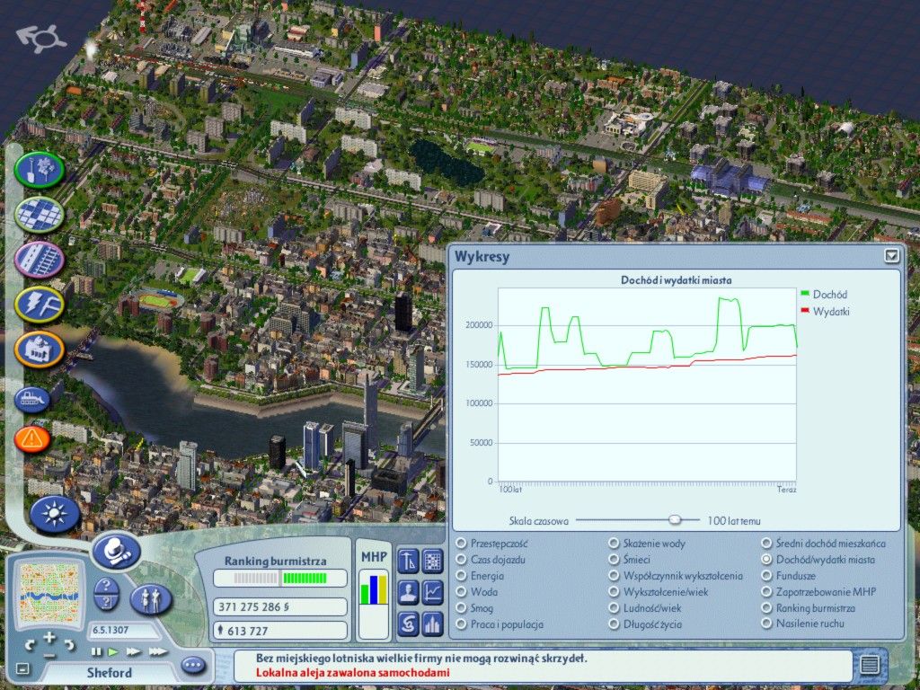Open the data views grid panel
The height and width of the screenshot is (690, 920).
point(432,561)
